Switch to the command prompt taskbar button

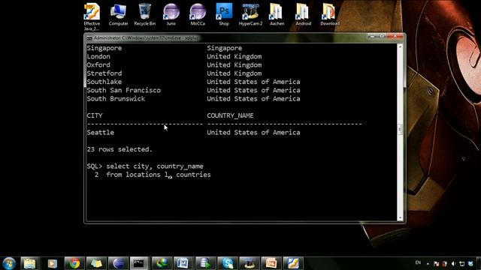point(139,263)
